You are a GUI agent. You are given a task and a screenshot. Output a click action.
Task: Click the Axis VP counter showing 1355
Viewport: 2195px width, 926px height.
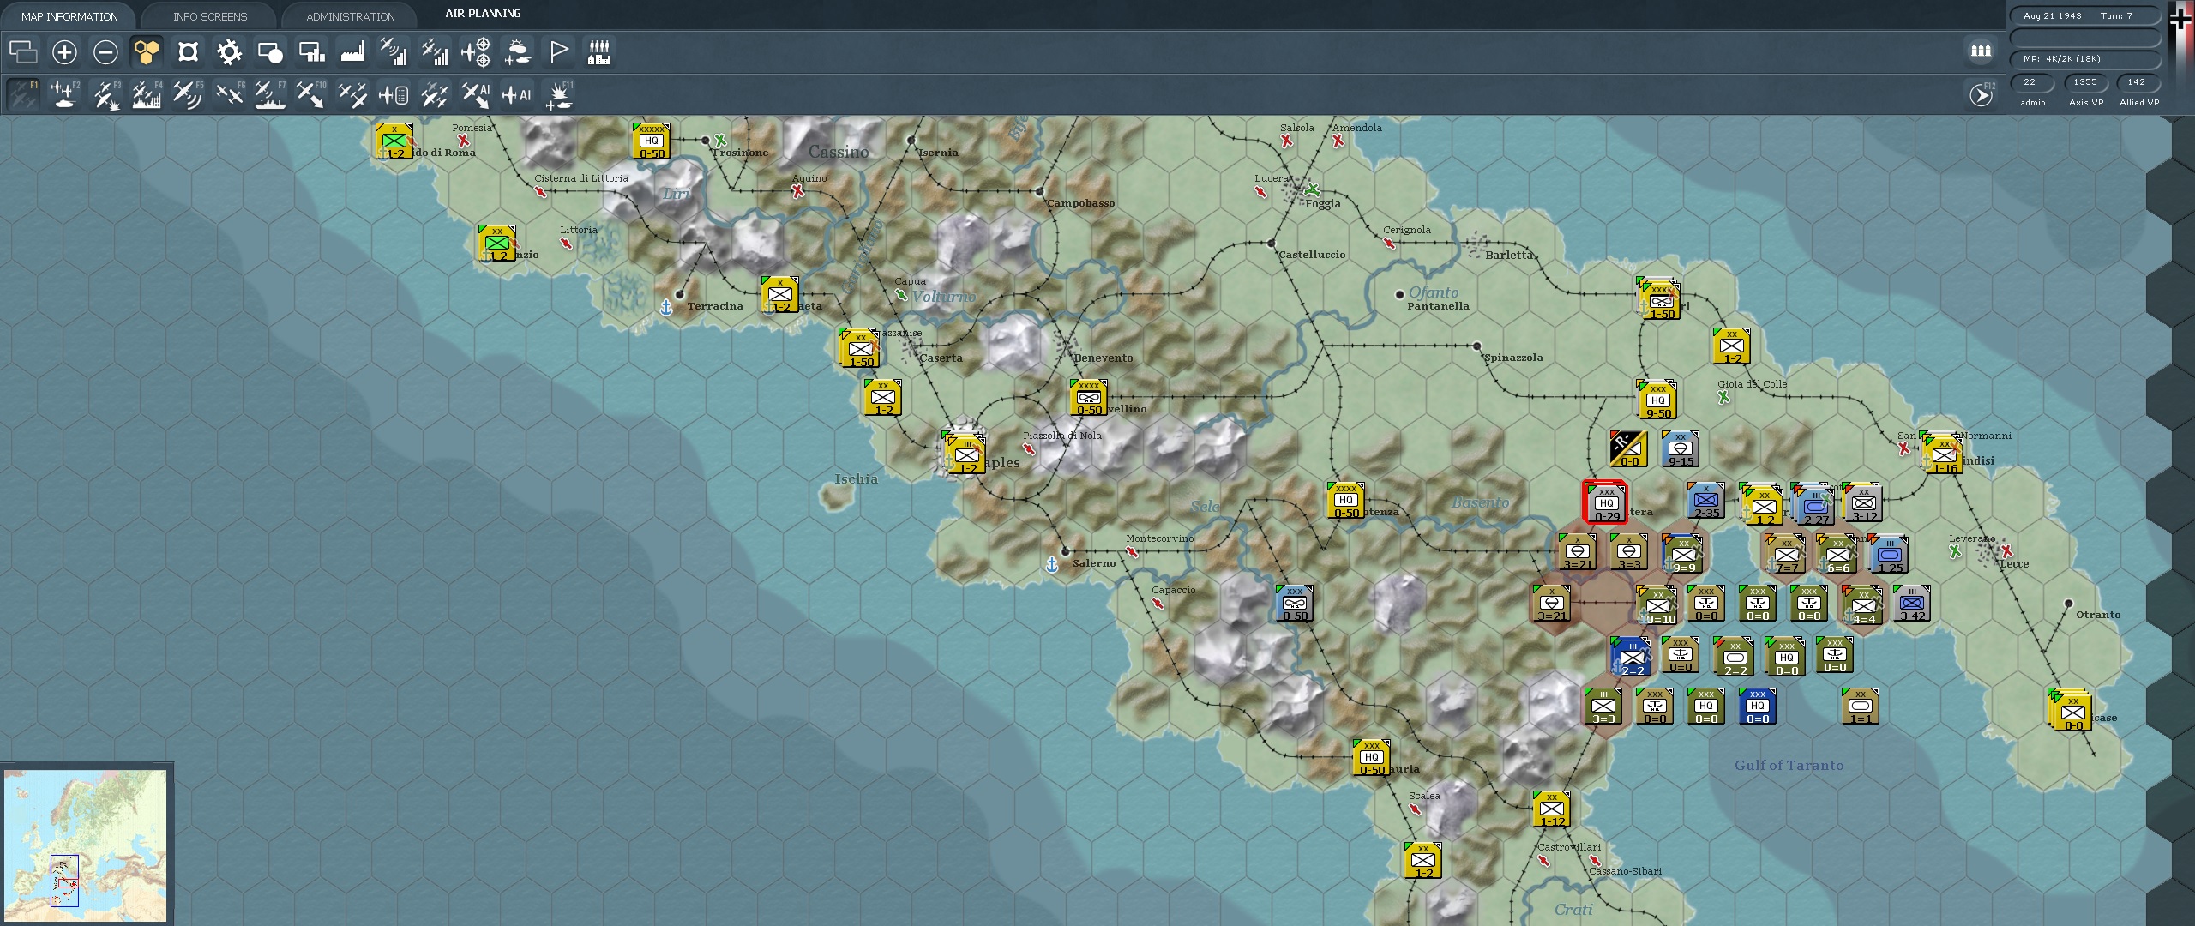point(2085,82)
